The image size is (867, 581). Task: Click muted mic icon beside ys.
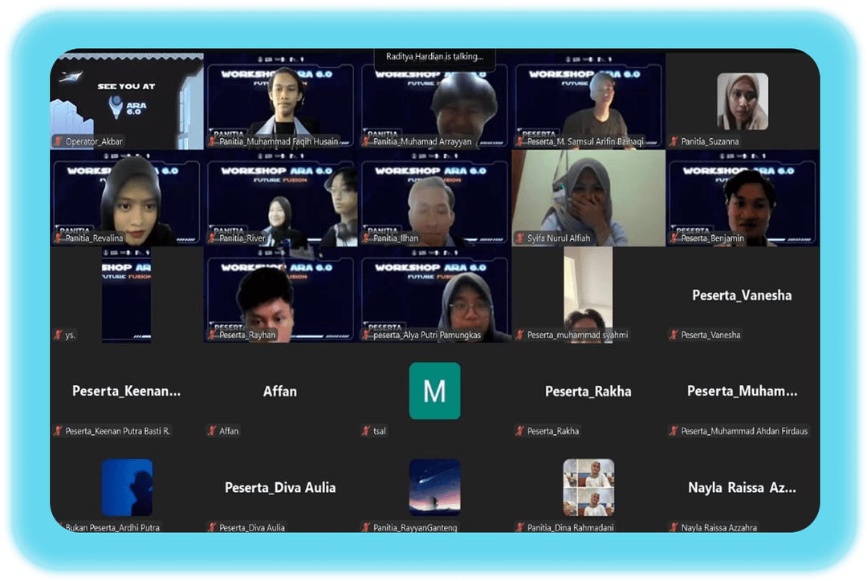58,335
